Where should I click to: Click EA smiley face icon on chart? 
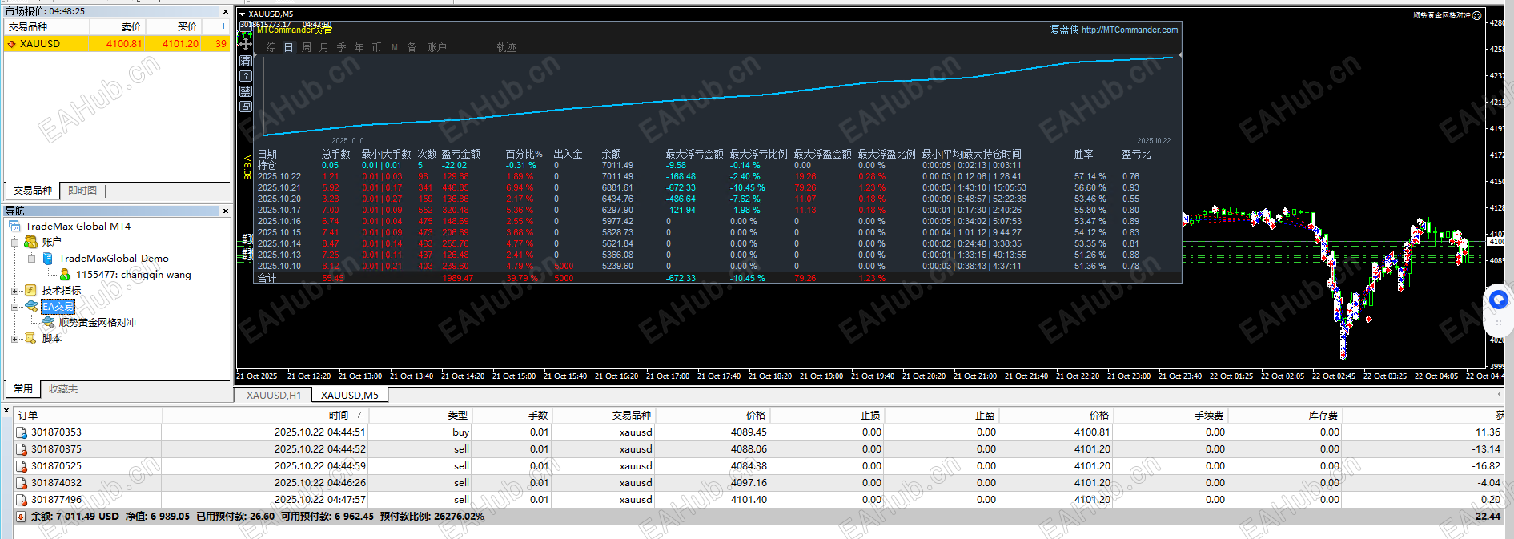pyautogui.click(x=1477, y=14)
